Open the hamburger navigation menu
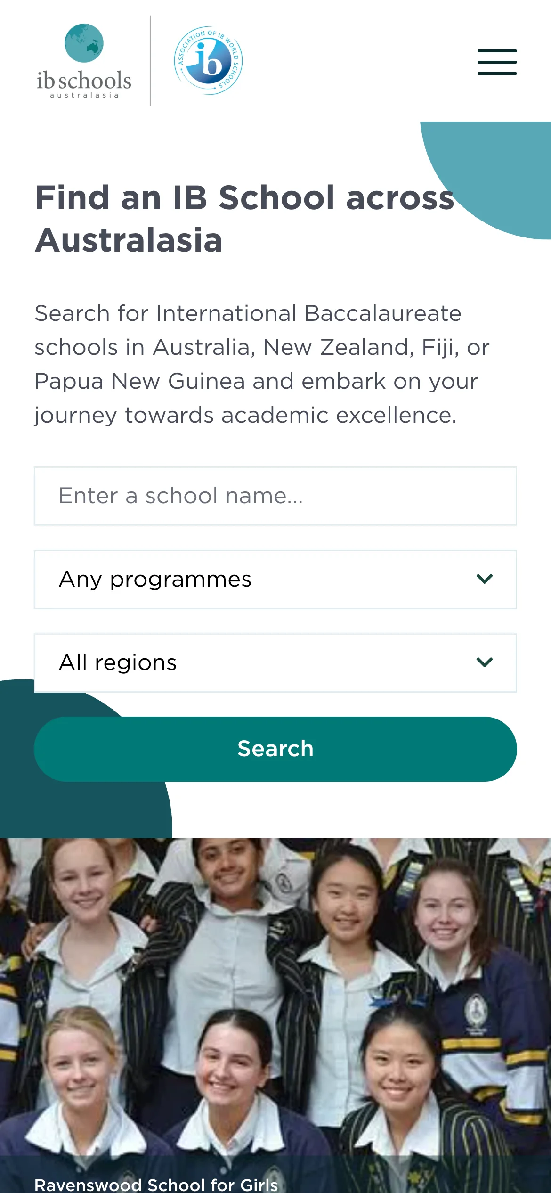This screenshot has height=1193, width=551. [x=497, y=62]
